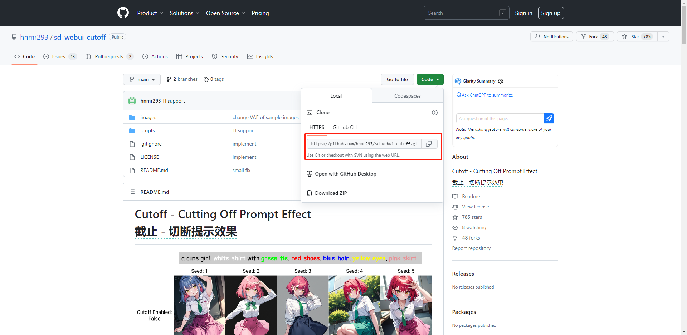Expand the Product navigation menu
Image resolution: width=687 pixels, height=335 pixels.
coord(150,13)
